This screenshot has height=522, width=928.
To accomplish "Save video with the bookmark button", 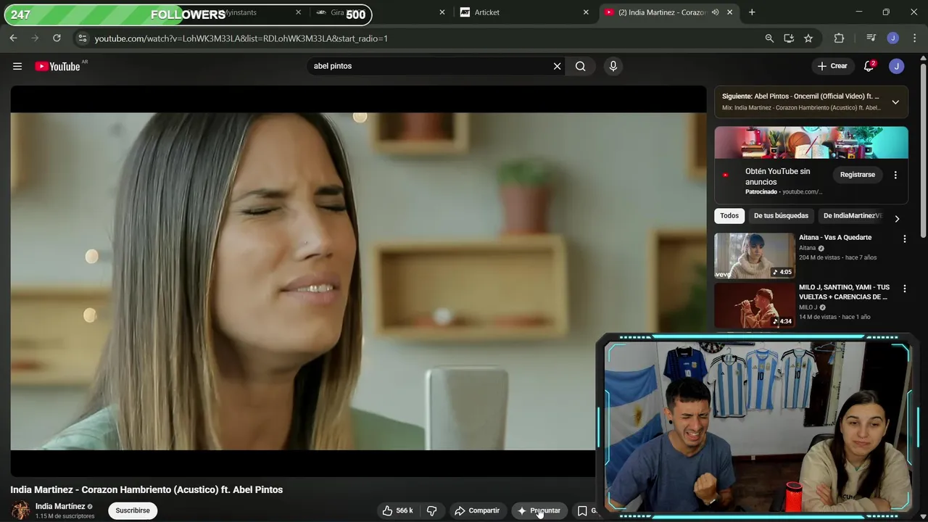I will [x=582, y=510].
